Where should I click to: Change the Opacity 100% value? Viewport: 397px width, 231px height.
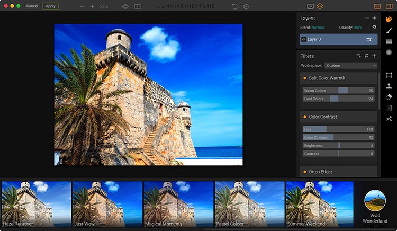point(357,28)
